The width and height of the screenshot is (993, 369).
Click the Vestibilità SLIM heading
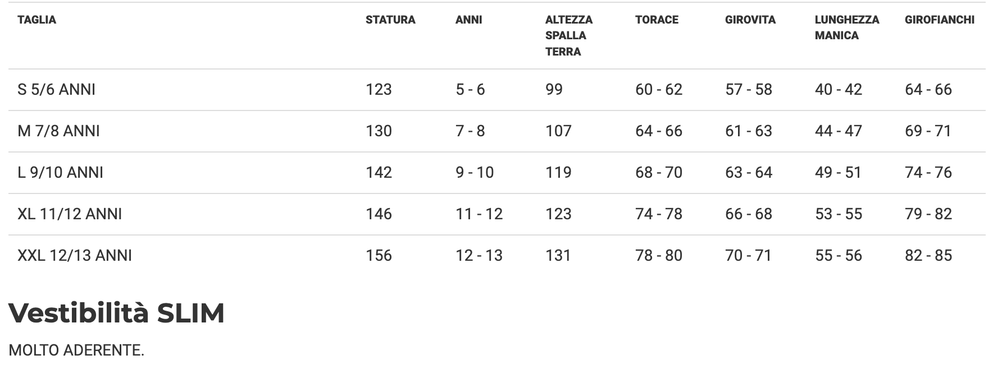click(117, 313)
